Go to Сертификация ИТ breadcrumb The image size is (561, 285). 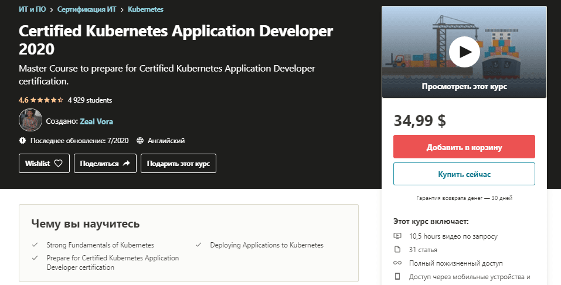tap(87, 9)
